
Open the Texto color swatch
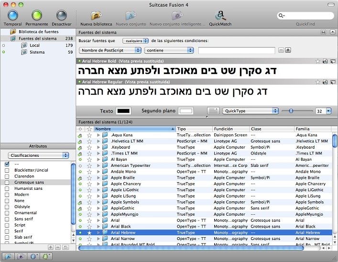coord(123,111)
